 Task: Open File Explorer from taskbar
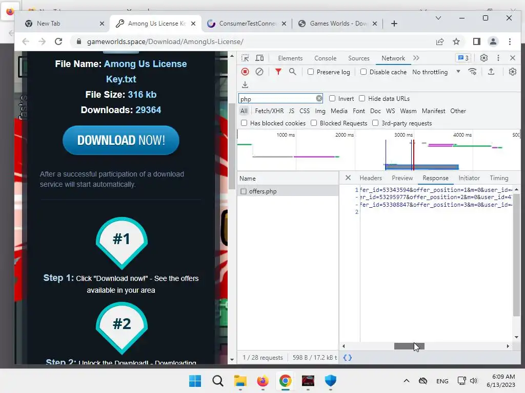pyautogui.click(x=240, y=381)
